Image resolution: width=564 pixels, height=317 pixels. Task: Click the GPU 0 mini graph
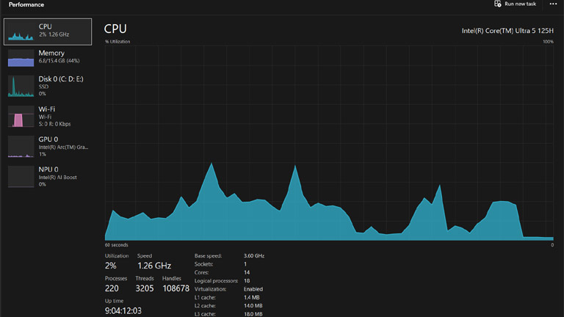21,147
